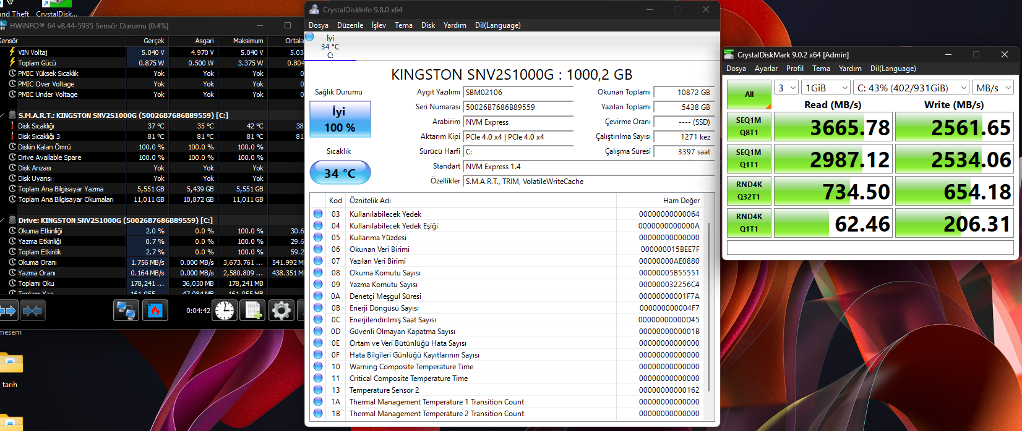Select the Diskin Kalan Ömrü sensor row
This screenshot has width=1022, height=431.
click(x=152, y=147)
